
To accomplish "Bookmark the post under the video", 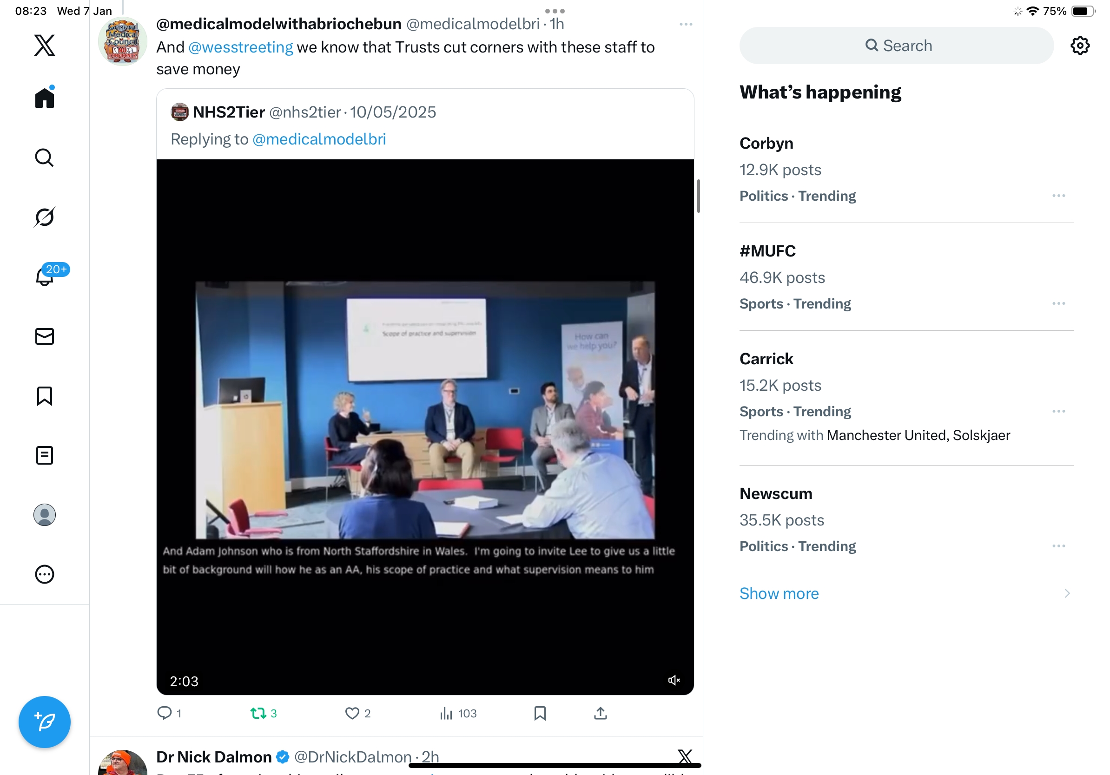I will click(540, 713).
